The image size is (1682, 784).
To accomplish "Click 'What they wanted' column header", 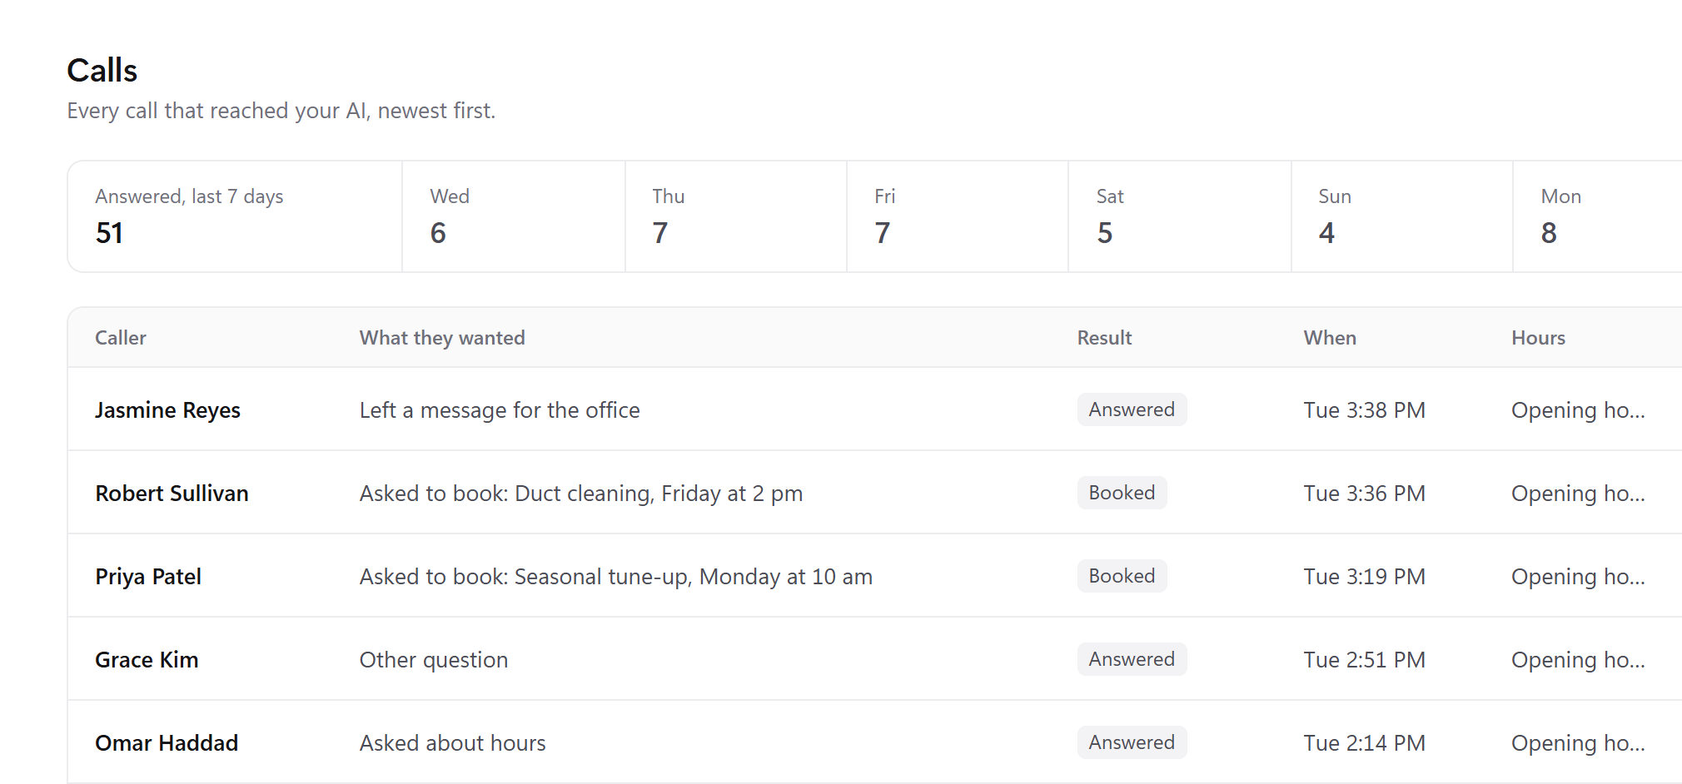I will pos(442,338).
